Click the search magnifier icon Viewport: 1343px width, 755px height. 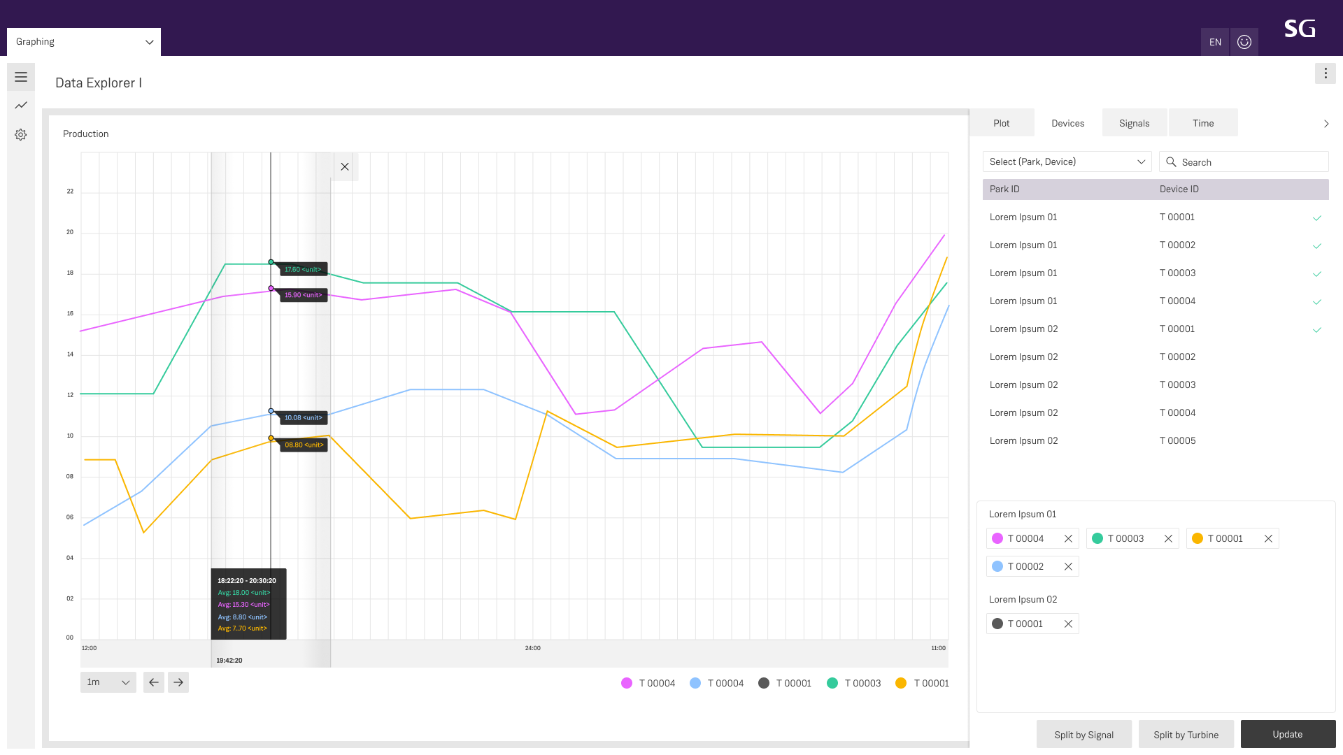[1171, 162]
